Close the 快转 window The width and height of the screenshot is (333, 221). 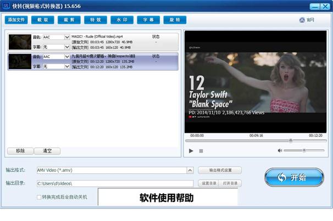325,7
